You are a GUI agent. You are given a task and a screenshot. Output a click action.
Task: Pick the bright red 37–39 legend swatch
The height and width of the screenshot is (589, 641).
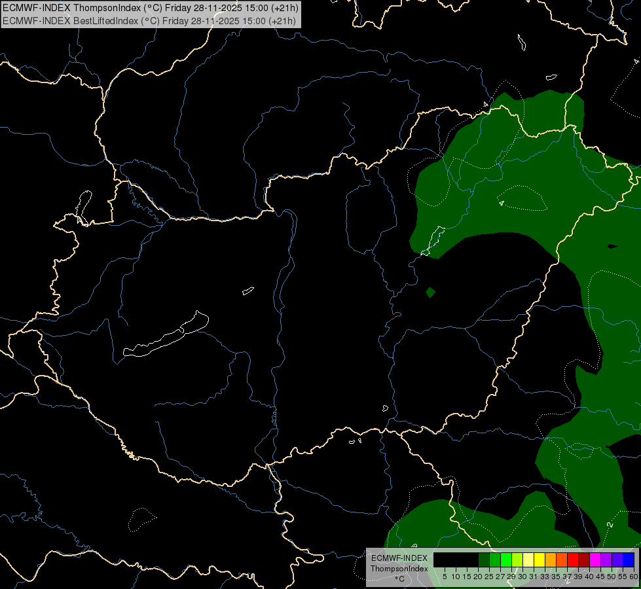point(573,560)
